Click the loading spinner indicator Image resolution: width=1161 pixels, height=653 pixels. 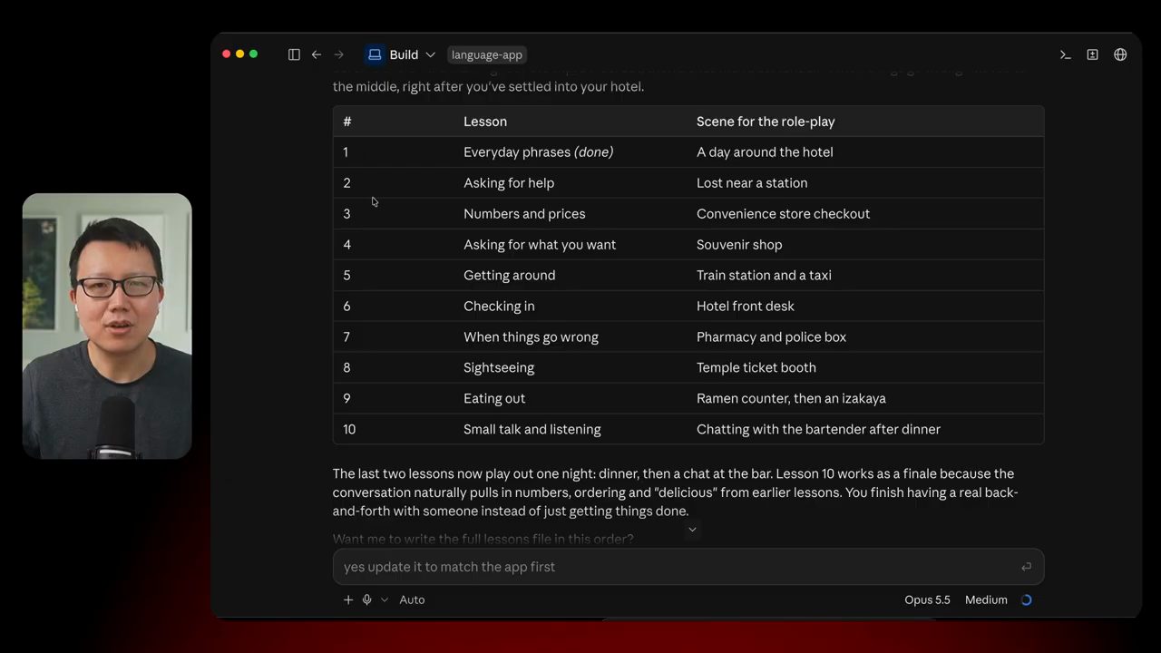(1027, 599)
